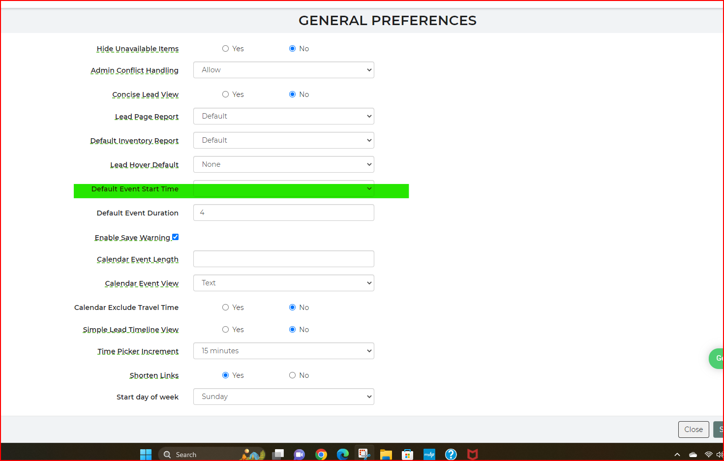Open the Microsoft Store taskbar icon
The image size is (724, 461).
[407, 454]
